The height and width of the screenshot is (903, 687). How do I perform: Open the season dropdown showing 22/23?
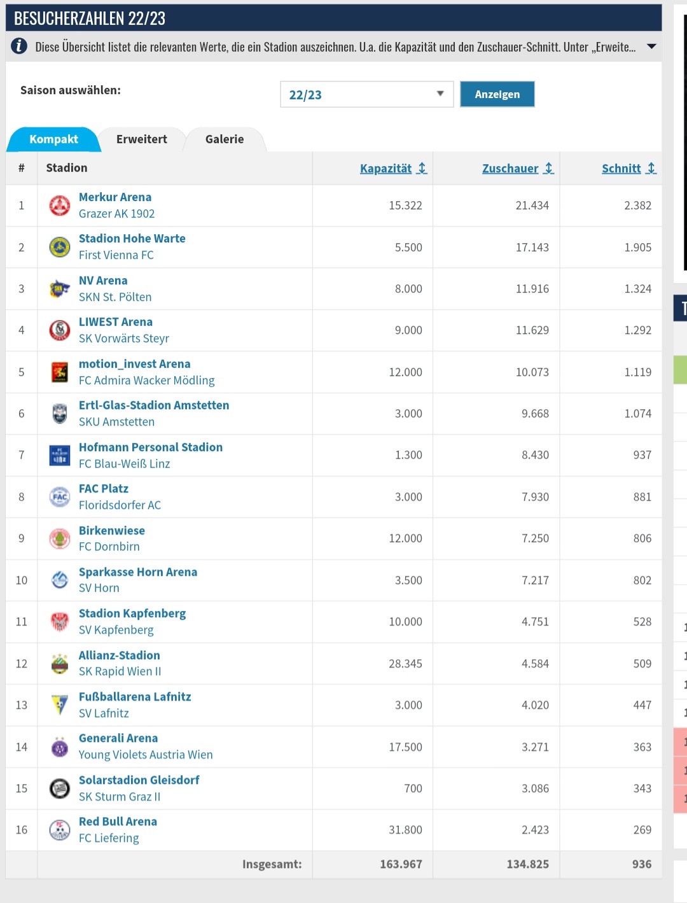[366, 94]
